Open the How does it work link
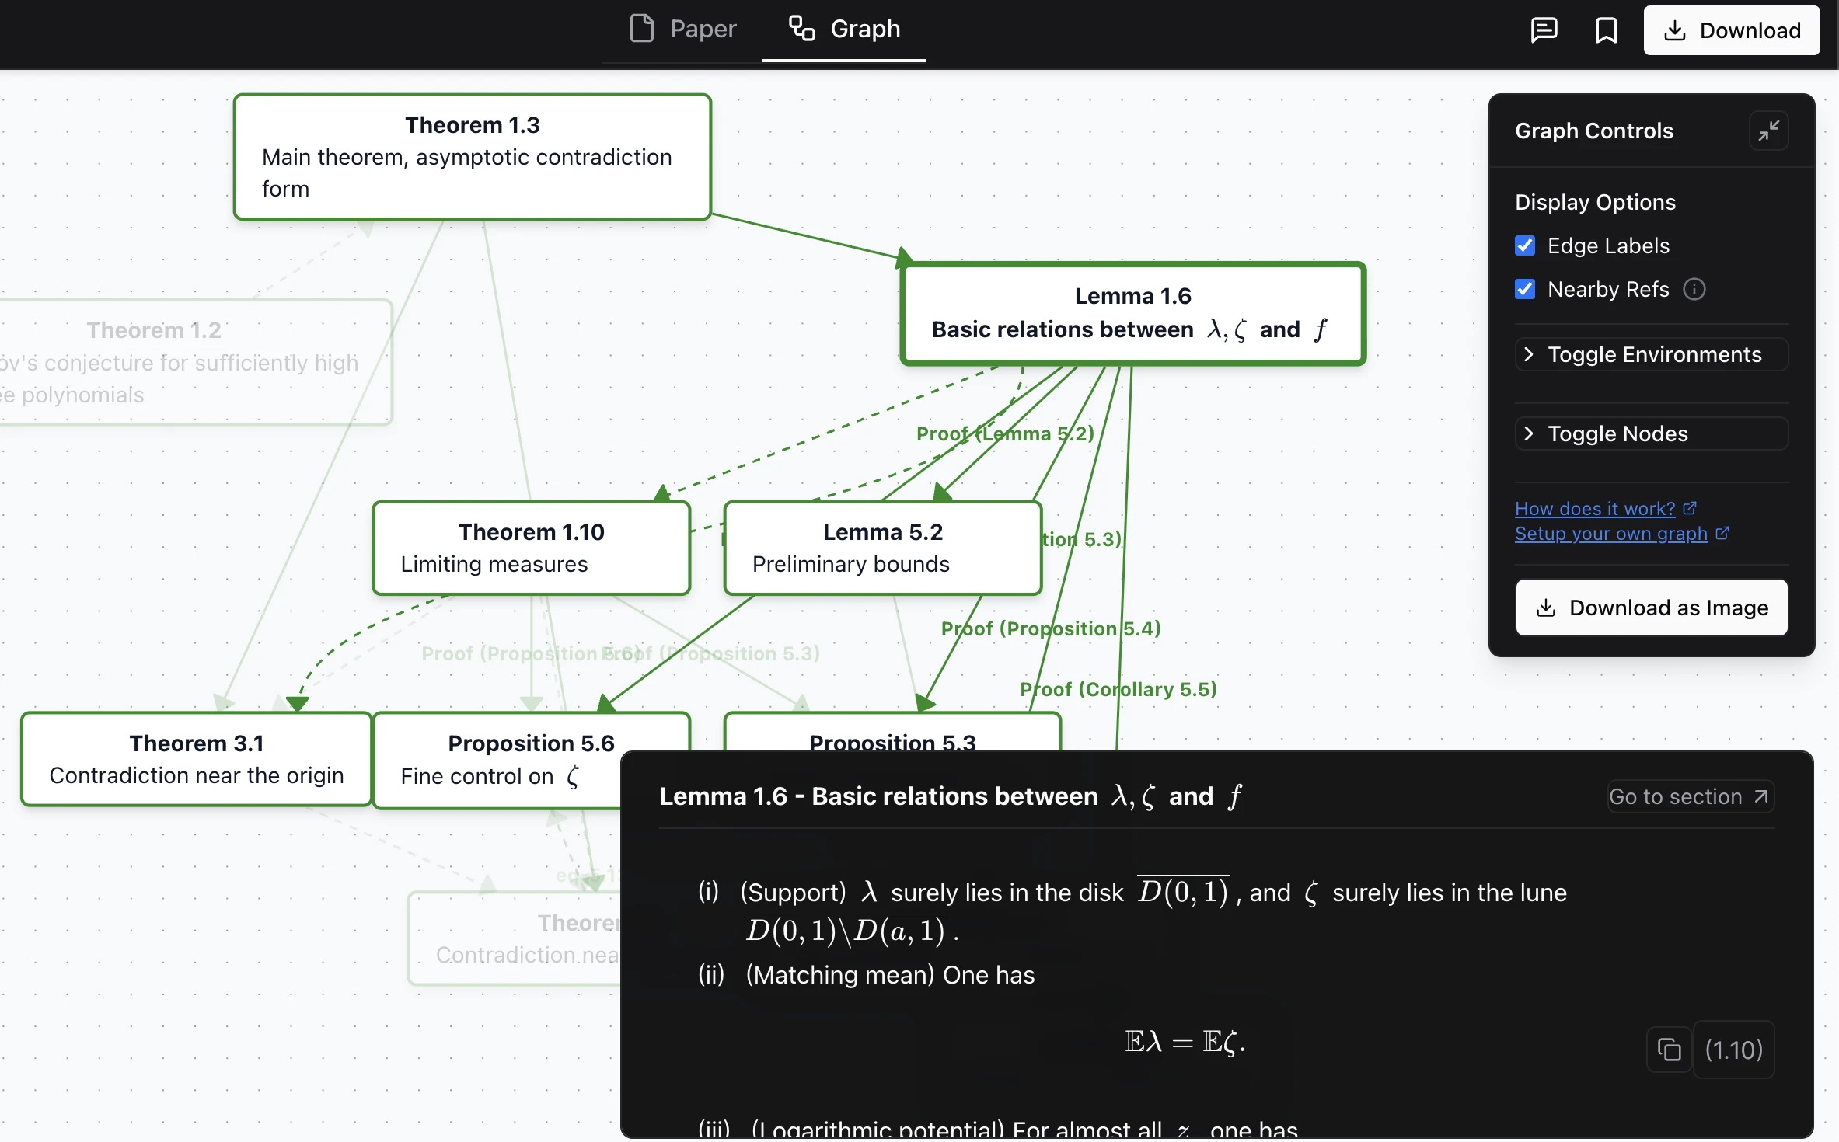This screenshot has height=1142, width=1839. [1596, 508]
